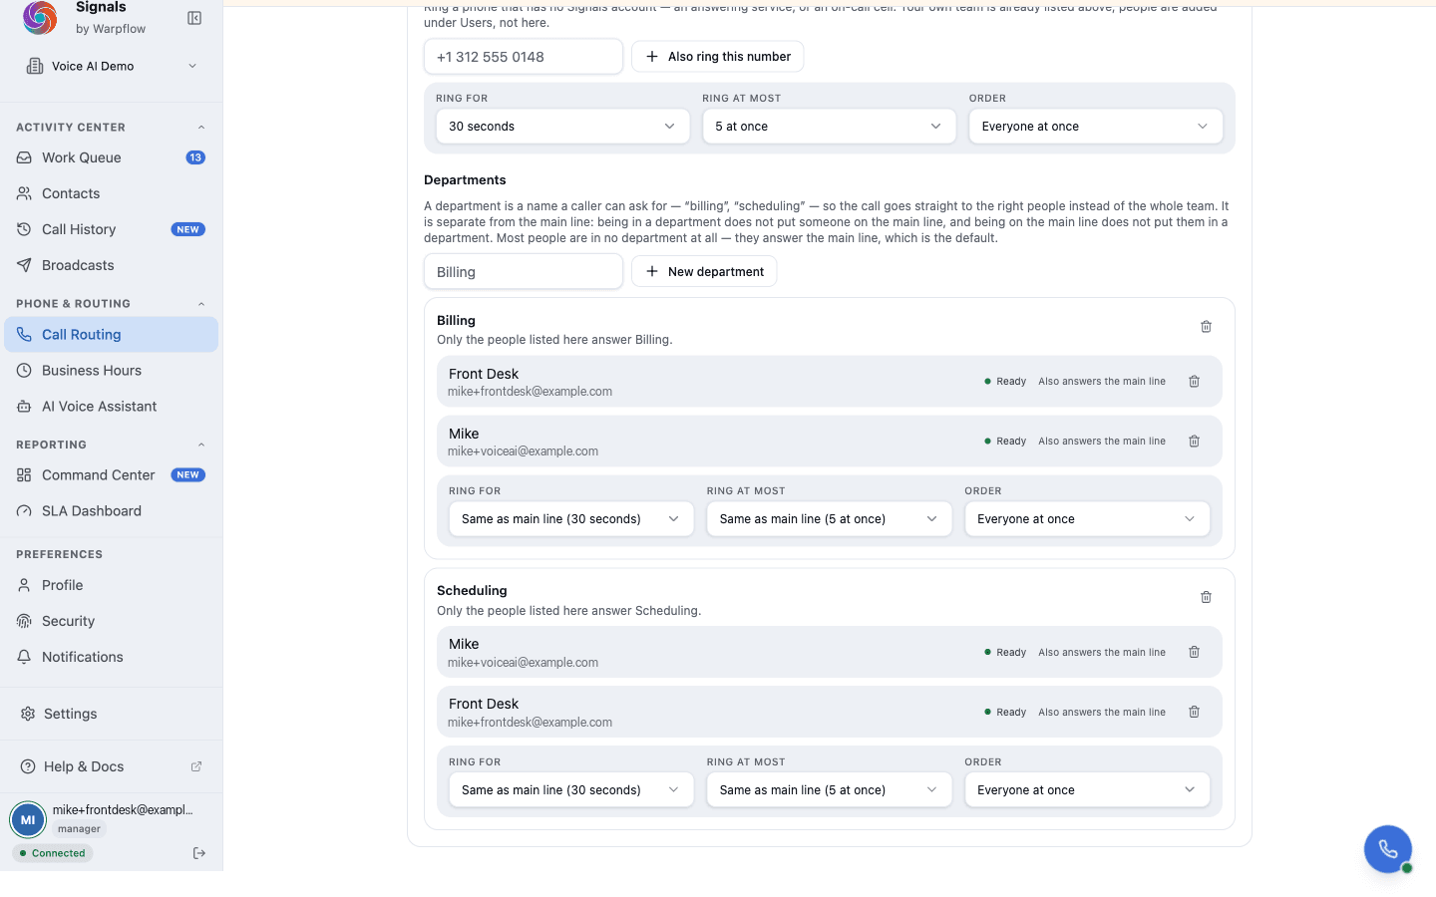This screenshot has height=897, width=1436.
Task: Go to Call History
Action: click(x=112, y=229)
